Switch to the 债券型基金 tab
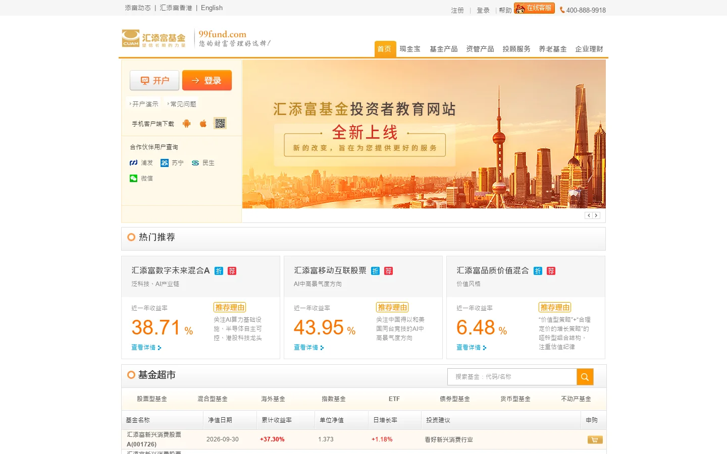Screen dimensions: 727x454 455,399
